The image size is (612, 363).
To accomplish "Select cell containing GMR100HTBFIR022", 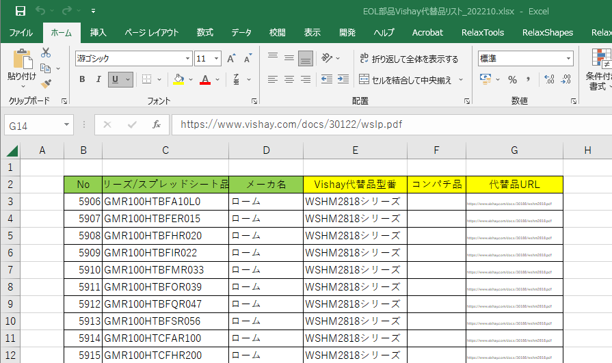I will tap(165, 253).
